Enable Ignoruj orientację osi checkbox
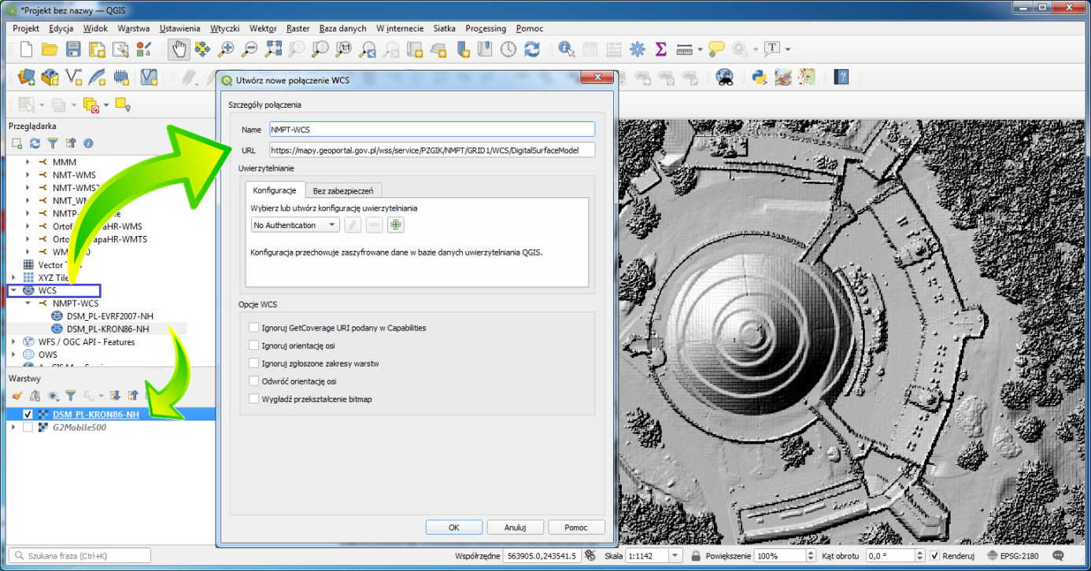 click(x=253, y=345)
